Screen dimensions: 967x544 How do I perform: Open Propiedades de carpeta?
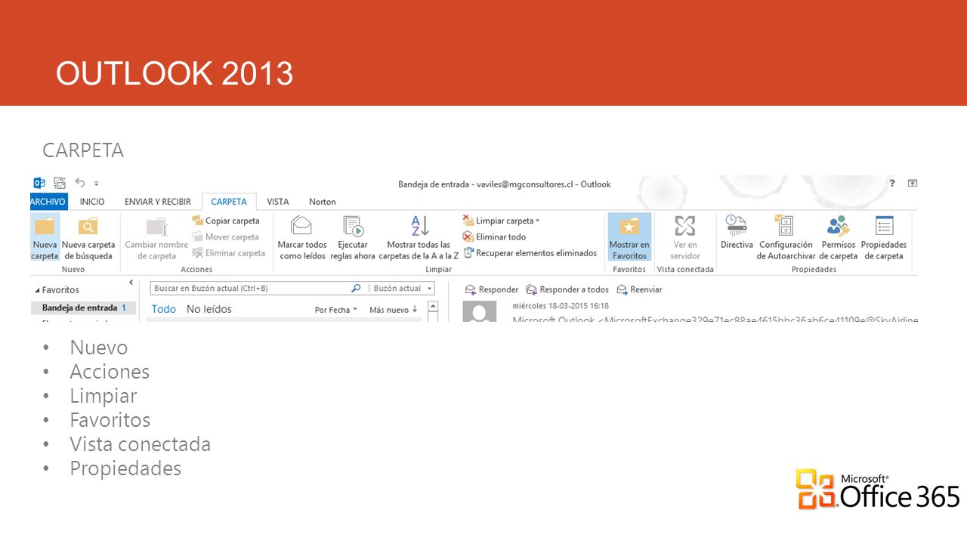point(884,237)
